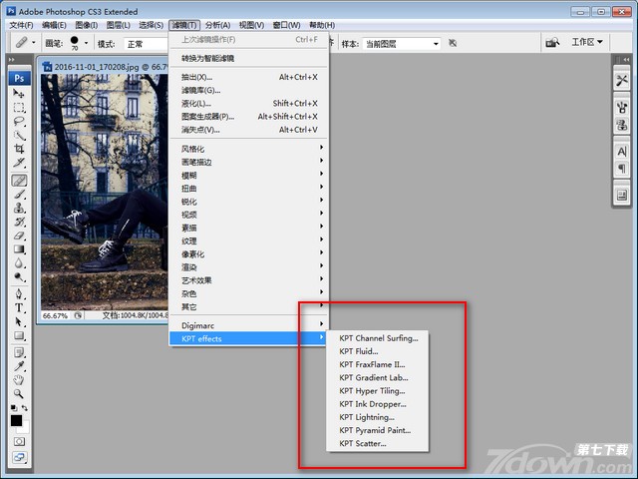Select the Pen tool

click(19, 294)
